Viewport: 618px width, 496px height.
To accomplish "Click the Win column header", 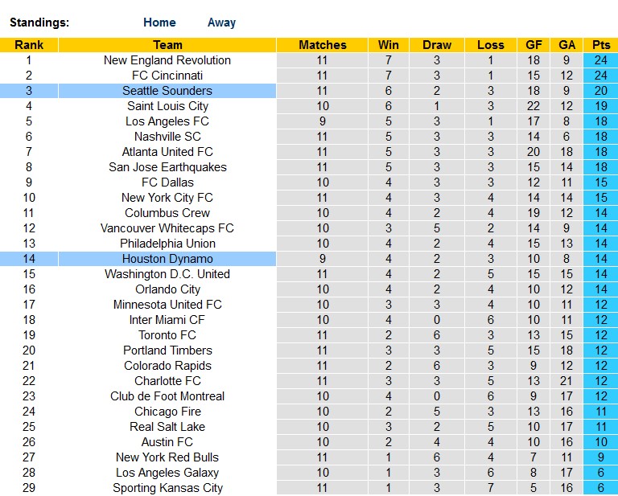I will (x=389, y=45).
